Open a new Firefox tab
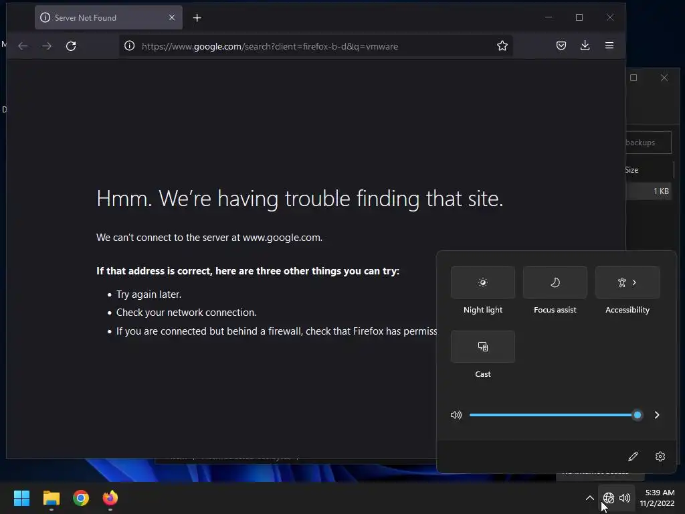The width and height of the screenshot is (685, 514). coord(197,18)
